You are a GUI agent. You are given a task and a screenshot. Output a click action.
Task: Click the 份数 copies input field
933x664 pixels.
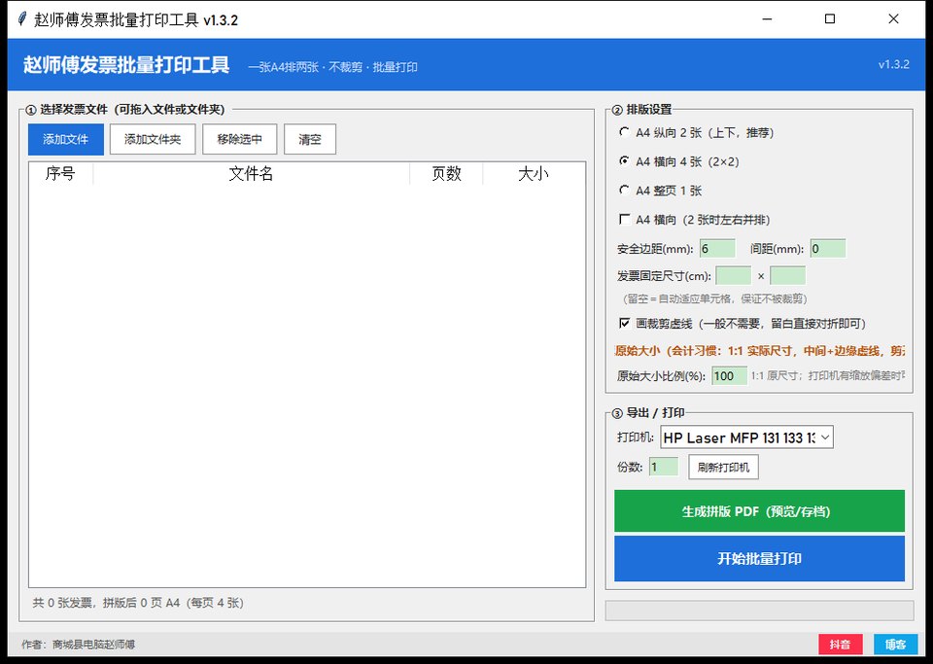[x=664, y=467]
